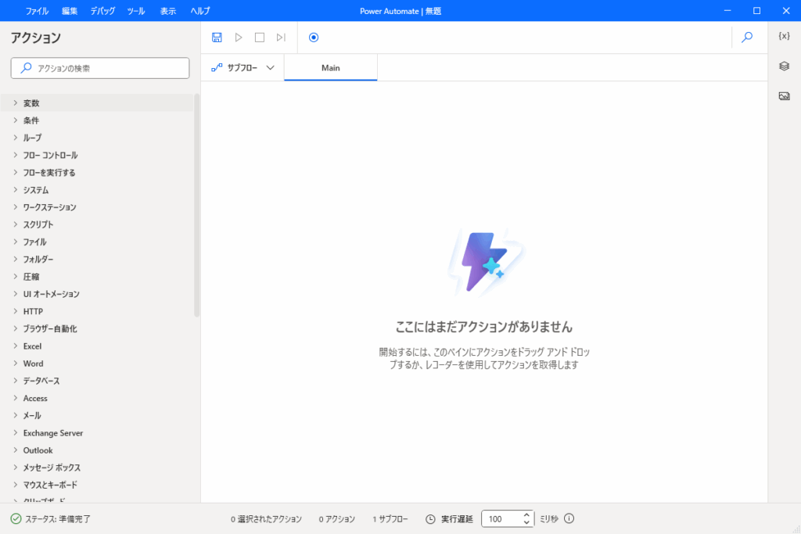Click run delay info icon
This screenshot has width=801, height=534.
pyautogui.click(x=569, y=519)
